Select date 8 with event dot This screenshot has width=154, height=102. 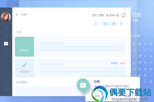140,56
